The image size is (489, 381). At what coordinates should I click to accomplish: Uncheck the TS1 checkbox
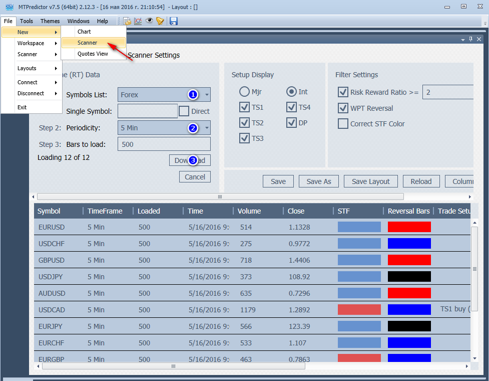click(x=245, y=107)
